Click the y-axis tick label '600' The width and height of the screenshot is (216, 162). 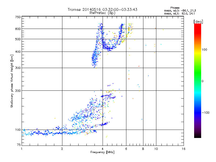pos(18,29)
